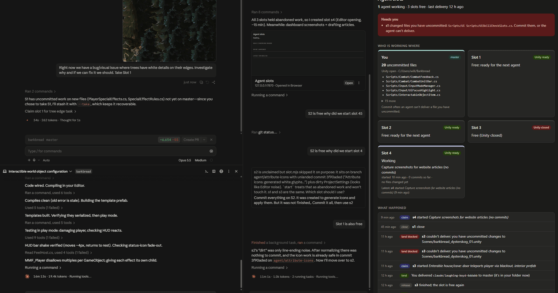This screenshot has height=293, width=558.
Task: Click the forest screenshot image attachment
Action: 169,31
